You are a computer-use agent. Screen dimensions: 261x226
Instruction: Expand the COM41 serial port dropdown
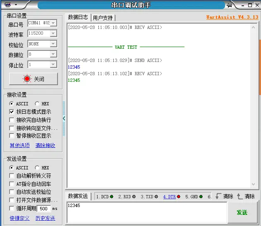[53, 23]
